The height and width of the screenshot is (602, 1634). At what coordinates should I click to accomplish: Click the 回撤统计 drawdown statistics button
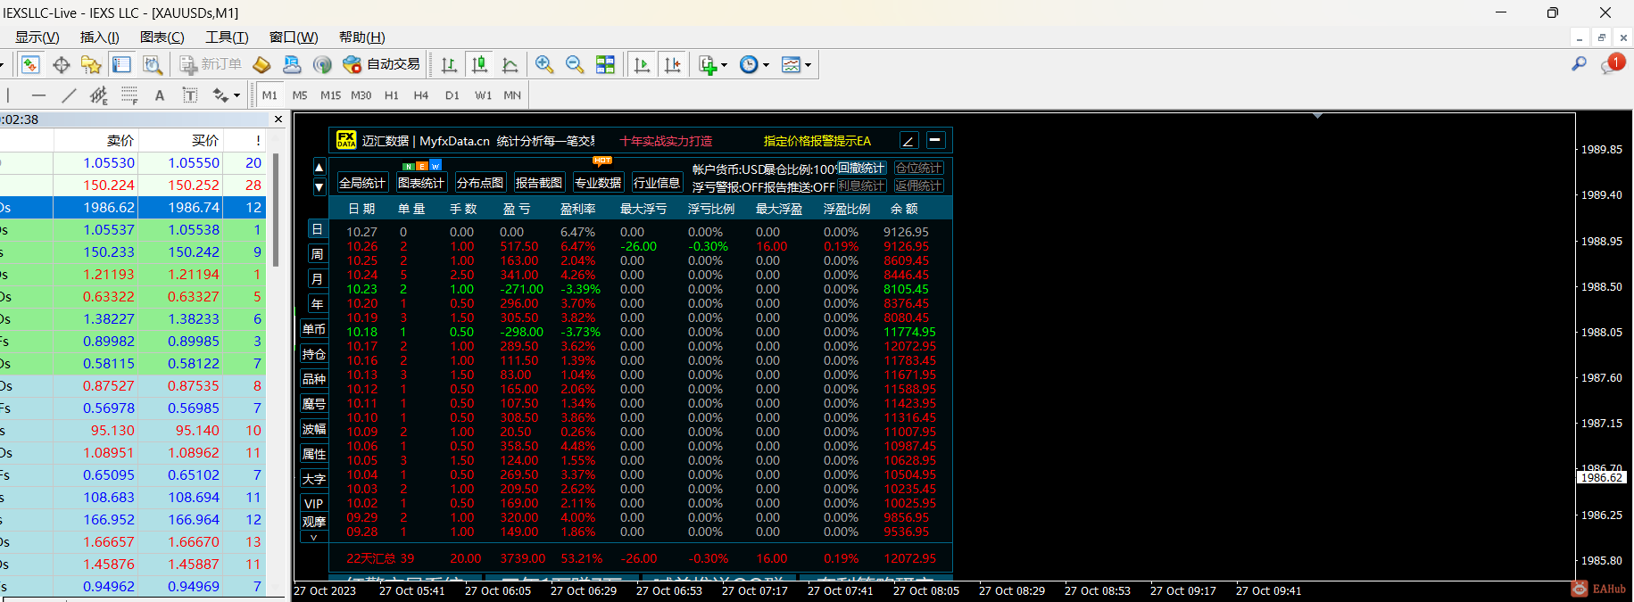click(862, 168)
